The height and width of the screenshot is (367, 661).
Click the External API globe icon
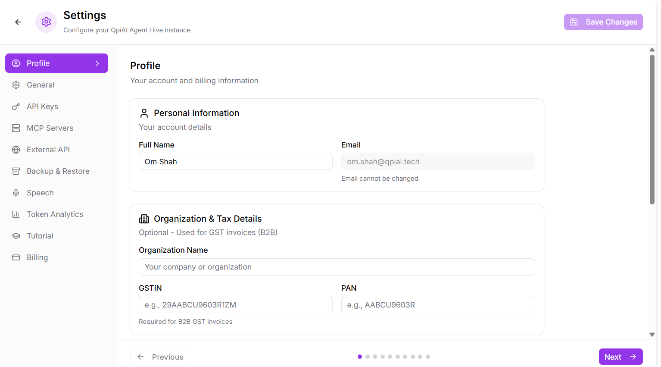(16, 150)
